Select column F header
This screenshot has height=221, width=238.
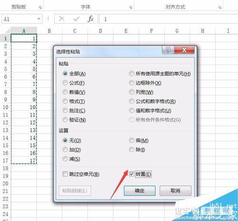pos(151,31)
